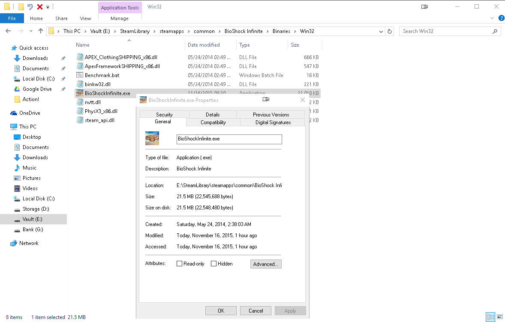Expand the ribbon with the chevron

pos(492,18)
